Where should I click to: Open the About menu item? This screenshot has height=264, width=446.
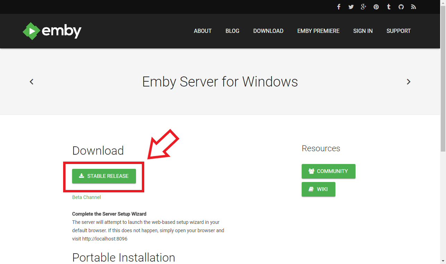tap(203, 31)
